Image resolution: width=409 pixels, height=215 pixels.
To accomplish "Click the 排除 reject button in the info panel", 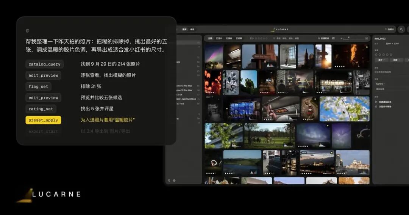I will pos(396,60).
